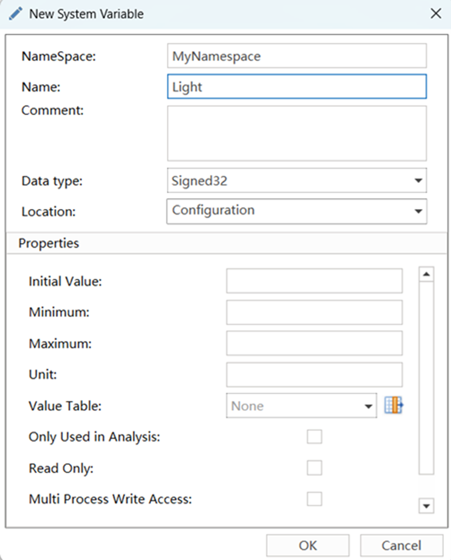451x560 pixels.
Task: Expand the Location Configuration dropdown
Action: click(x=296, y=210)
